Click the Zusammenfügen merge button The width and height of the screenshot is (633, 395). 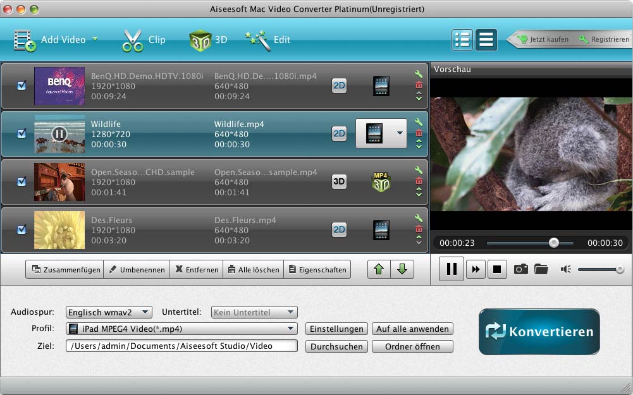coord(65,269)
